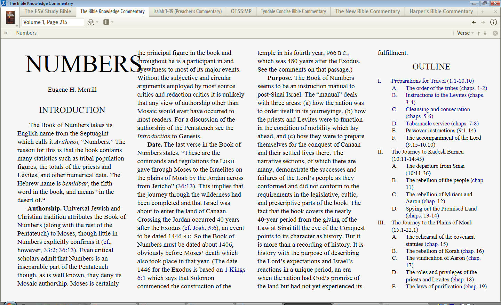Follow the chap. 11 rebellion link
The width and height of the screenshot is (501, 305).
coord(478,180)
